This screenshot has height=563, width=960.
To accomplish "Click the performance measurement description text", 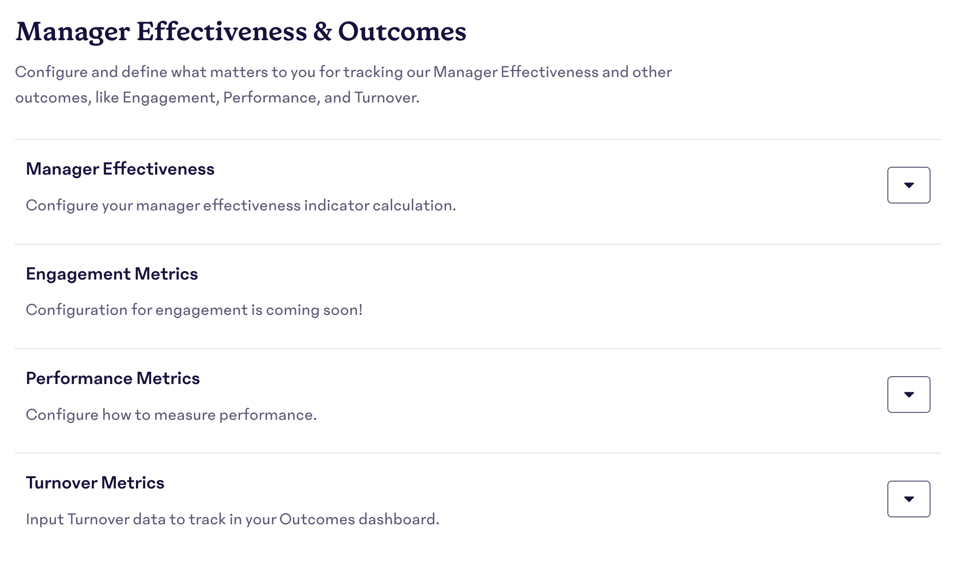I will 172,414.
